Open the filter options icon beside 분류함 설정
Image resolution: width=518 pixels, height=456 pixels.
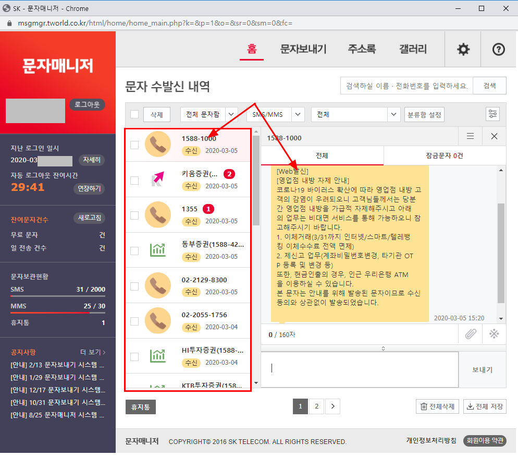(x=492, y=114)
